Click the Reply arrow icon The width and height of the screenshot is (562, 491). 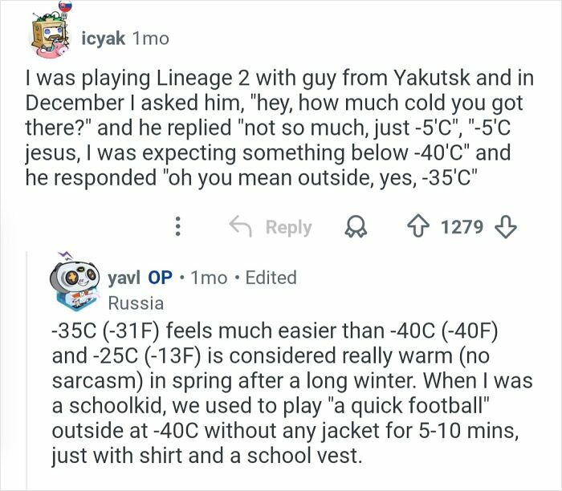coord(239,228)
